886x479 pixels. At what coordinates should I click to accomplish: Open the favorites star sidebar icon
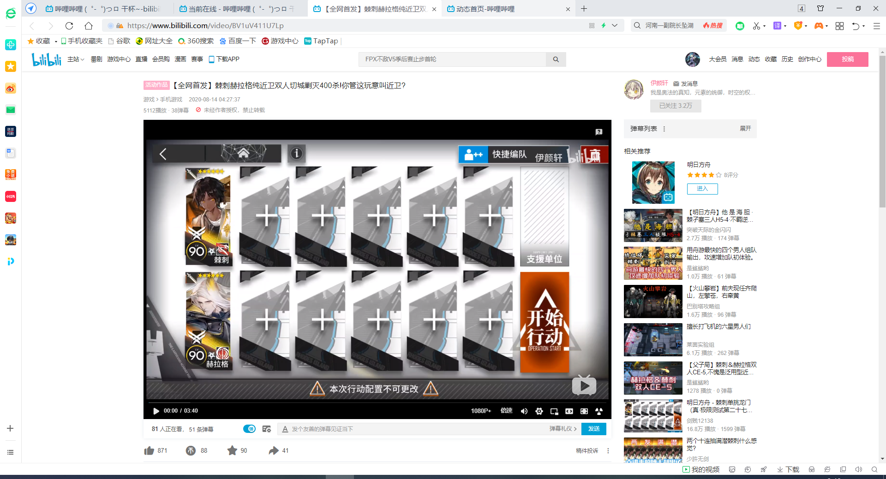11,66
